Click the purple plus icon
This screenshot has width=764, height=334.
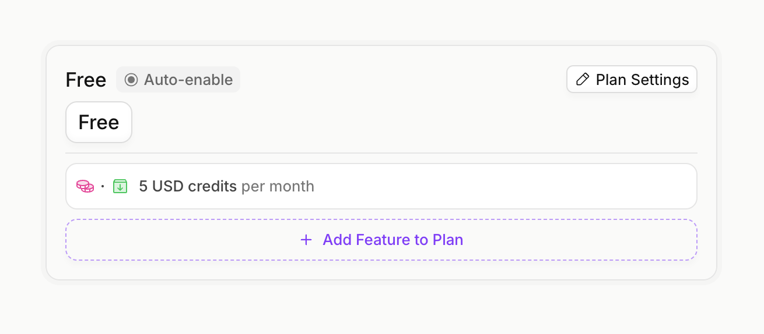pyautogui.click(x=306, y=240)
